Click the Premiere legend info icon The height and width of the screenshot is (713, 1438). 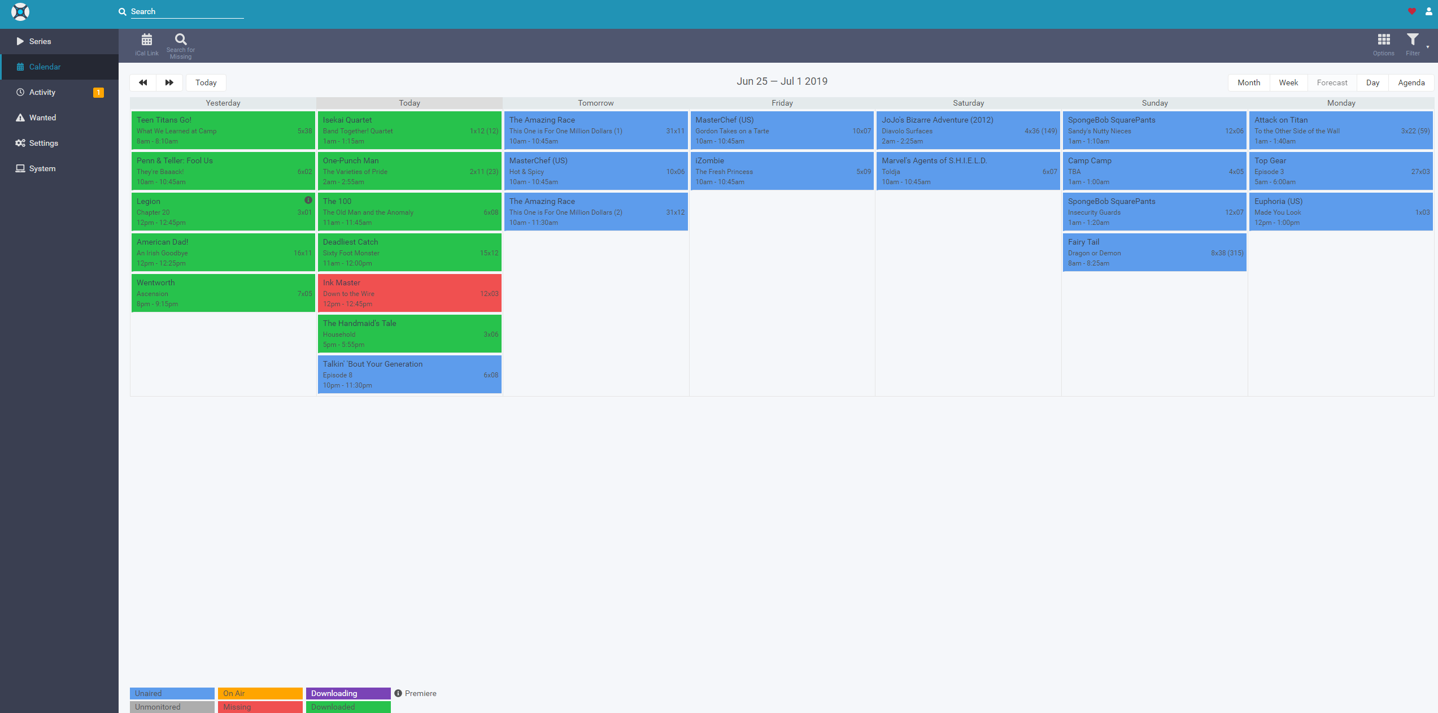tap(398, 693)
